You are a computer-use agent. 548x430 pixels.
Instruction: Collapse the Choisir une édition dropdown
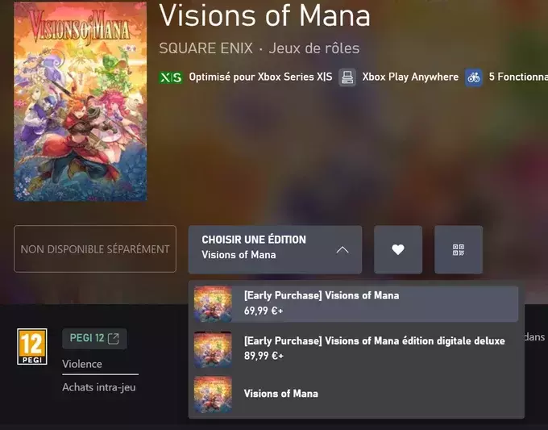[x=275, y=249]
